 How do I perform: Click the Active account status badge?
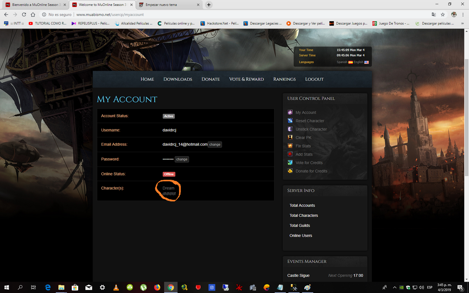[169, 116]
